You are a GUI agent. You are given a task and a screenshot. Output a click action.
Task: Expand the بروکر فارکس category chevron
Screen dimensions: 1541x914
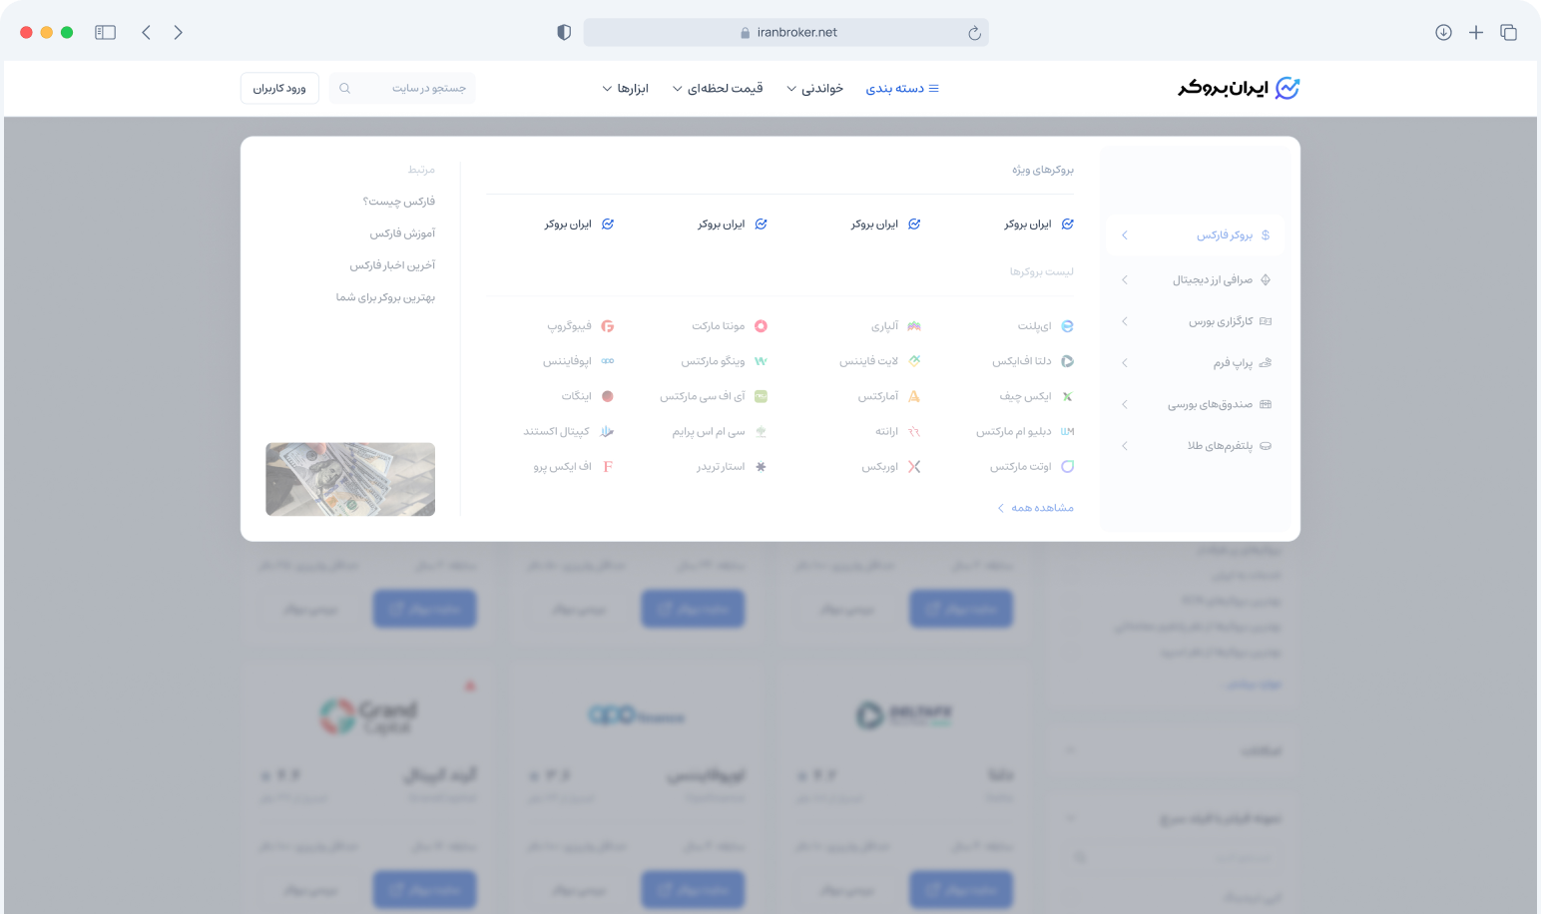[x=1125, y=235]
